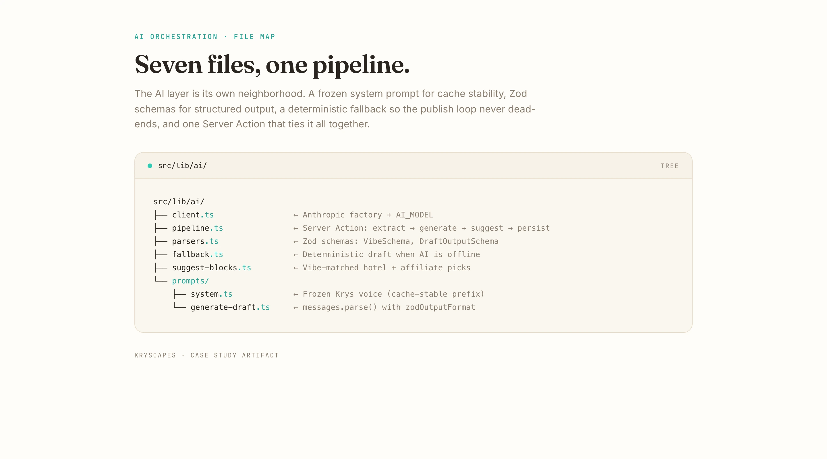Viewport: 827px width, 459px height.
Task: Click the Kryscapes Case Study Artifact footer
Action: (206, 355)
